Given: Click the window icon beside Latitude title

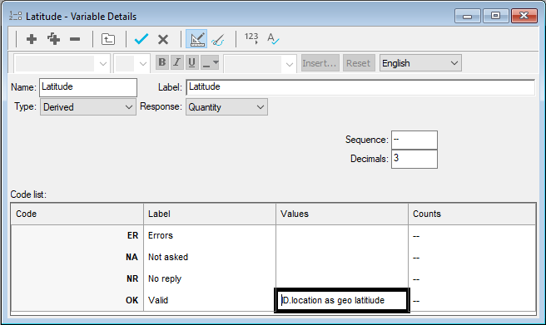Looking at the screenshot, I should point(15,16).
